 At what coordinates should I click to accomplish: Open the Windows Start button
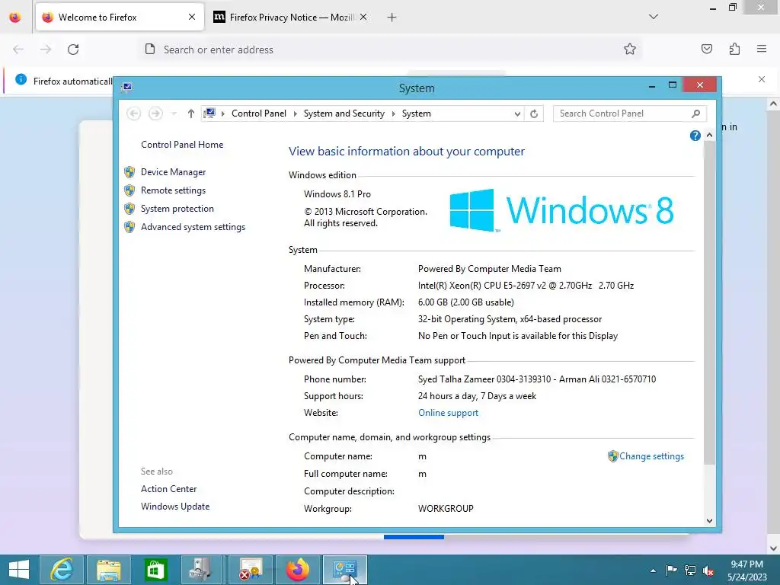pyautogui.click(x=19, y=570)
